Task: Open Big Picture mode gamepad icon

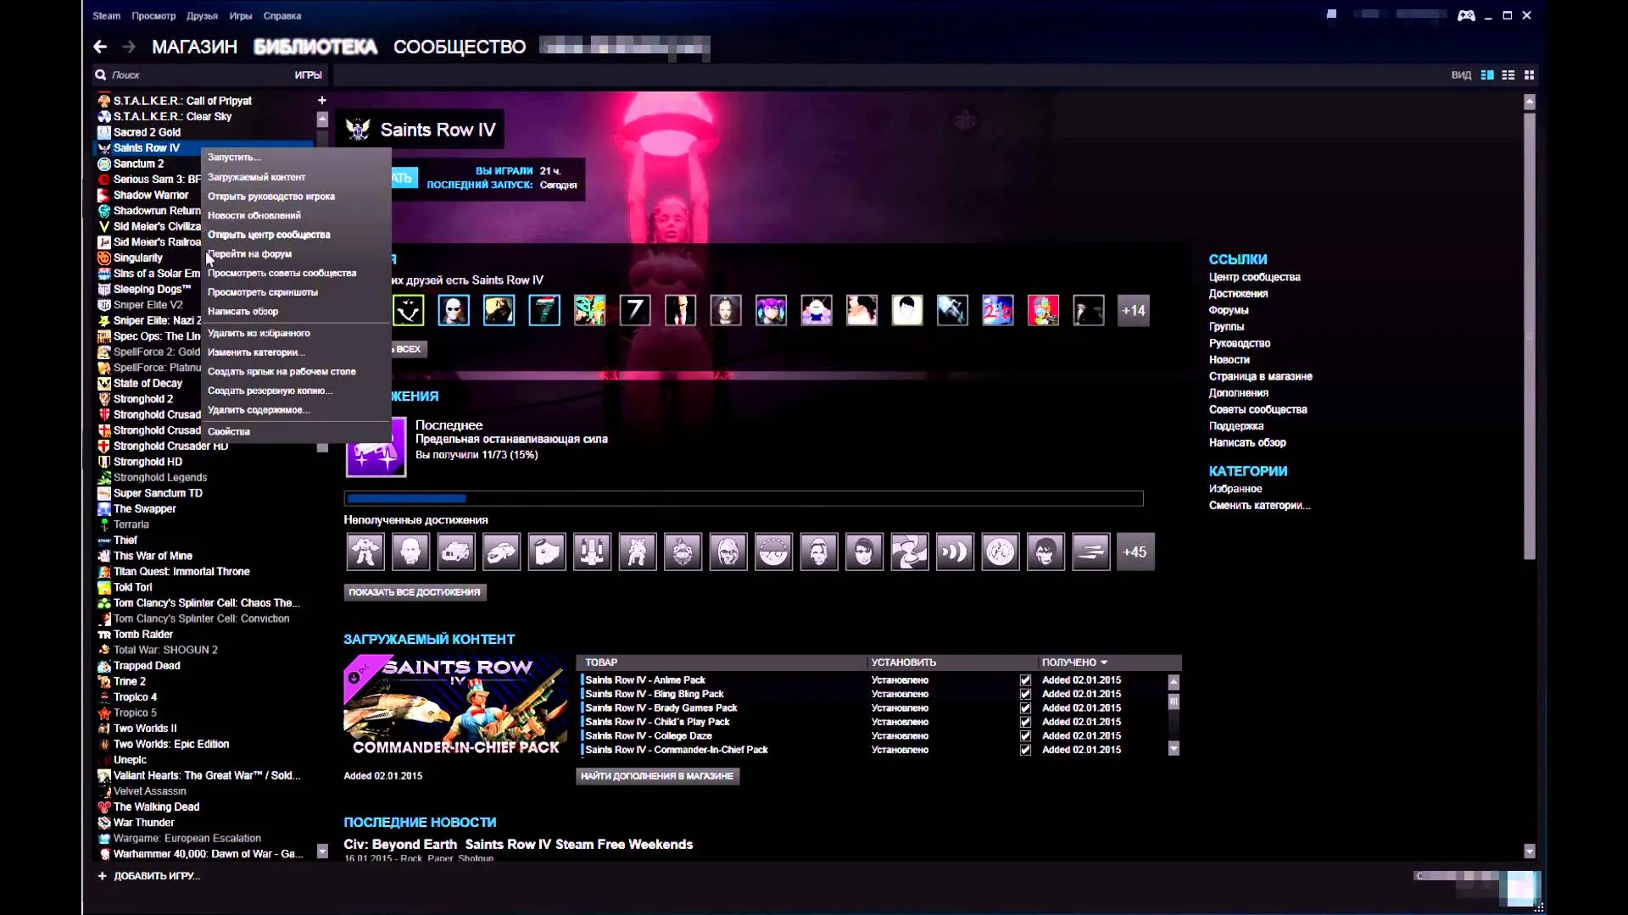Action: coord(1466,15)
